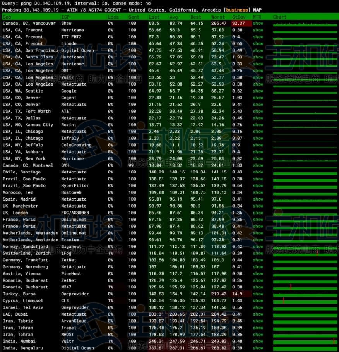Click 'show' MTR for Canada, BC, Vancouver row
Image resolution: width=339 pixels, height=352 pixels.
(x=258, y=23)
